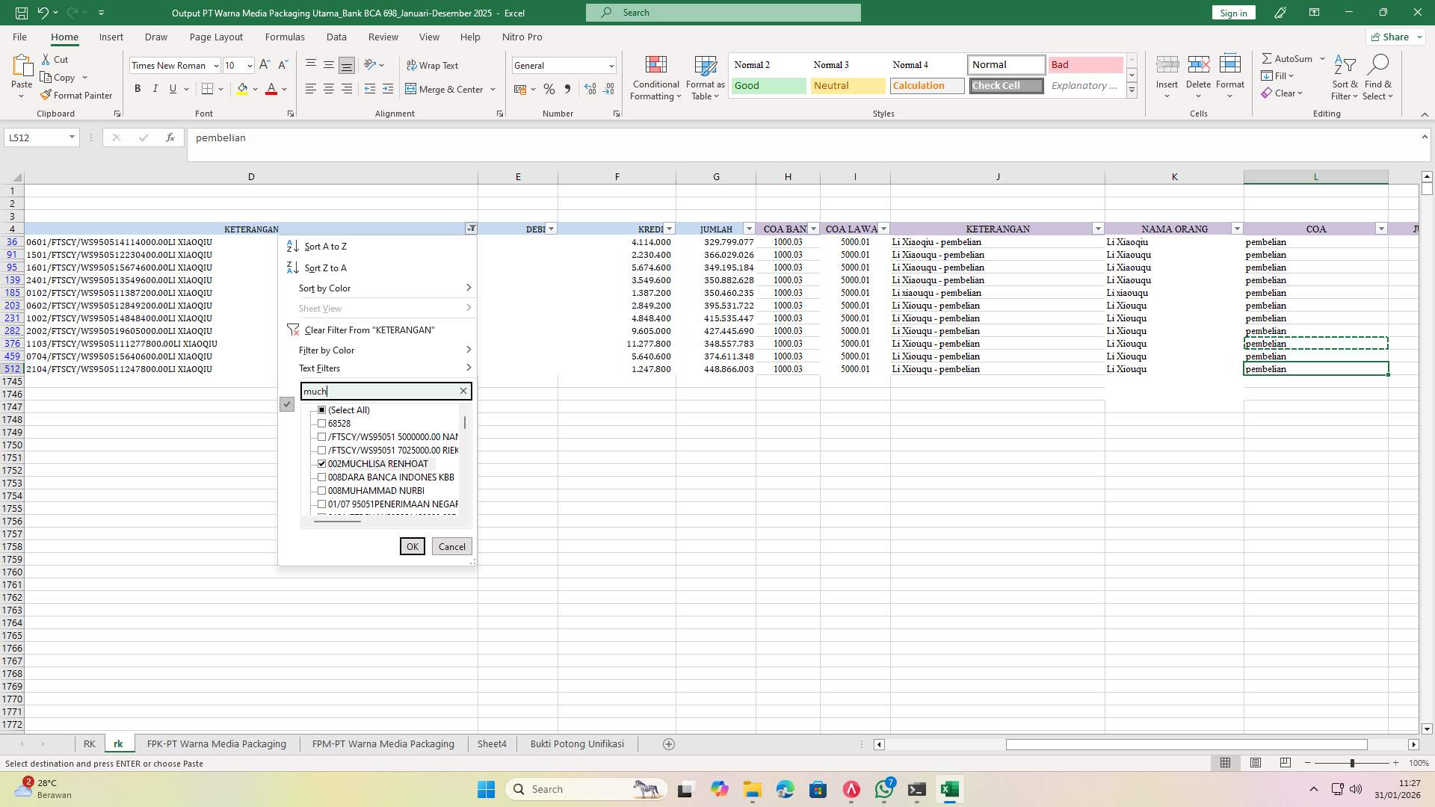Toggle Wrap Text on selected cells
The width and height of the screenshot is (1435, 807).
coord(433,65)
